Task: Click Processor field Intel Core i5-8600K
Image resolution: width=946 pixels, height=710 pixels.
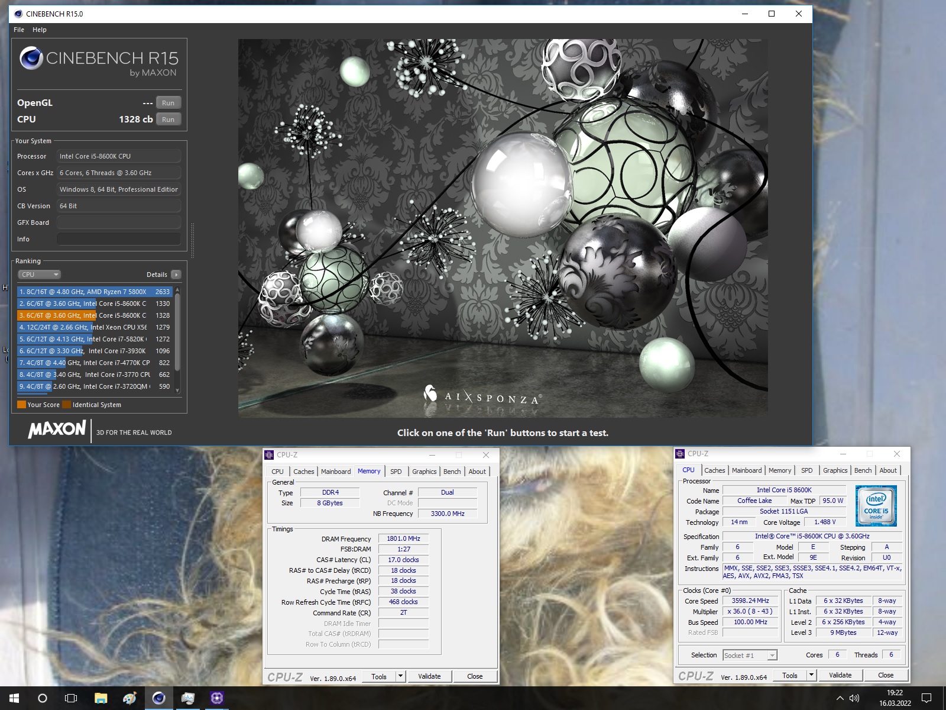Action: pos(119,156)
